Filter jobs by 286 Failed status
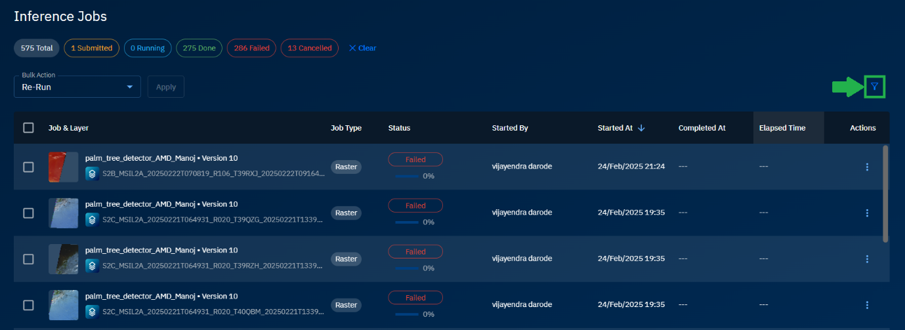Viewport: 905px width, 330px height. point(251,48)
